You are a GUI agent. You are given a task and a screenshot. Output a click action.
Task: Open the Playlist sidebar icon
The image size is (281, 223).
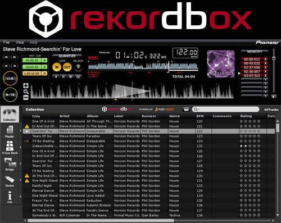coord(10,131)
